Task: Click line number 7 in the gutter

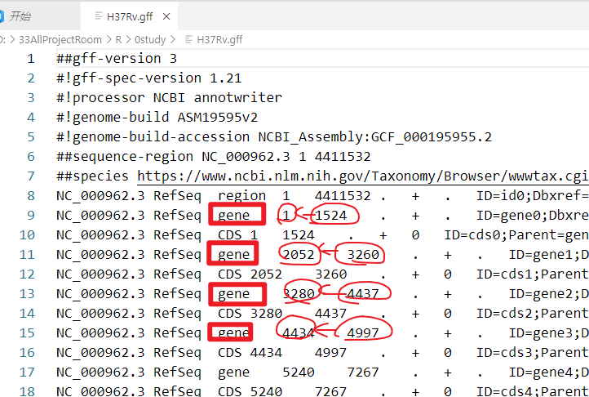Action: point(31,176)
